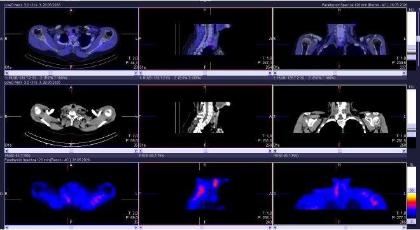The height and width of the screenshot is (230, 420).
Task: Click 'HU(B:-85,T:165)' label under CT axial view
Action: click(x=18, y=156)
